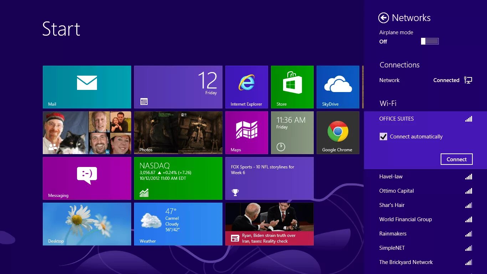Open the Store tile
This screenshot has width=487, height=274.
(x=292, y=87)
